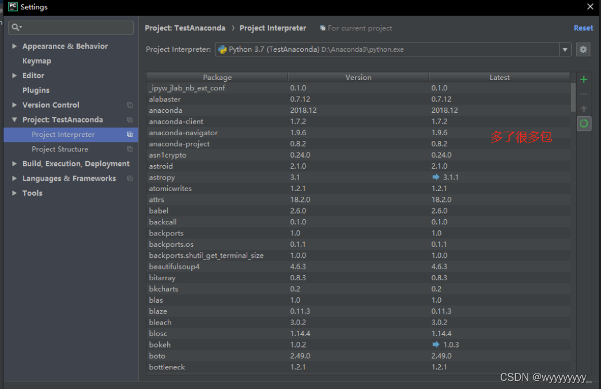
Task: Close the Settings dialog
Action: click(590, 6)
